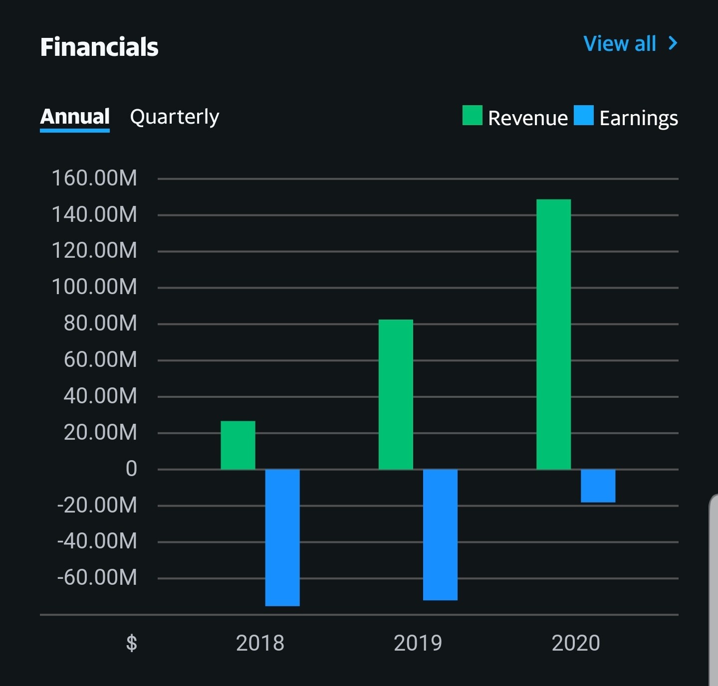
Task: Click the Financials heading
Action: (99, 47)
